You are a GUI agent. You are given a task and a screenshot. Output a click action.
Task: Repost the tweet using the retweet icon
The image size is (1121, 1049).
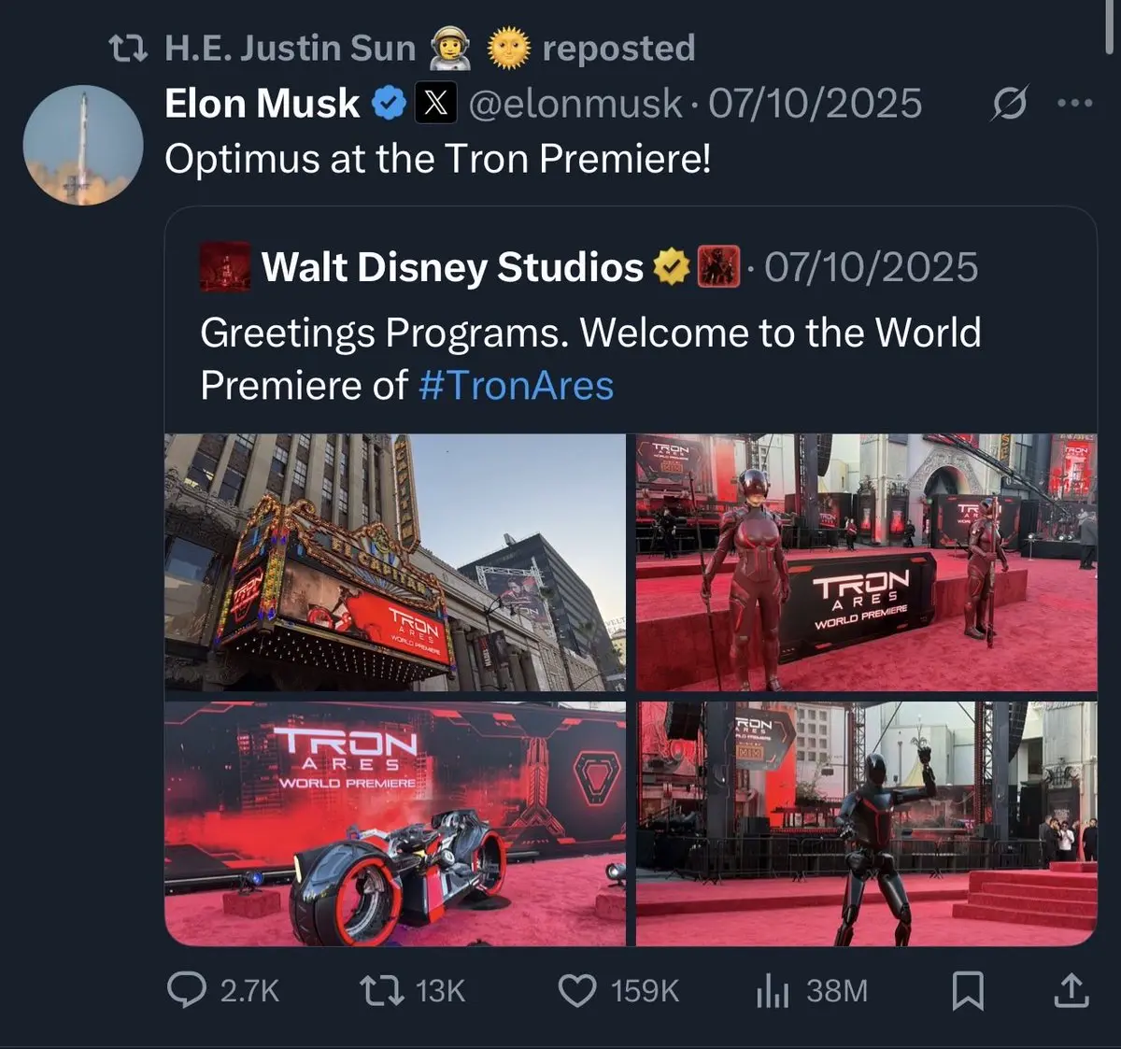[x=382, y=990]
